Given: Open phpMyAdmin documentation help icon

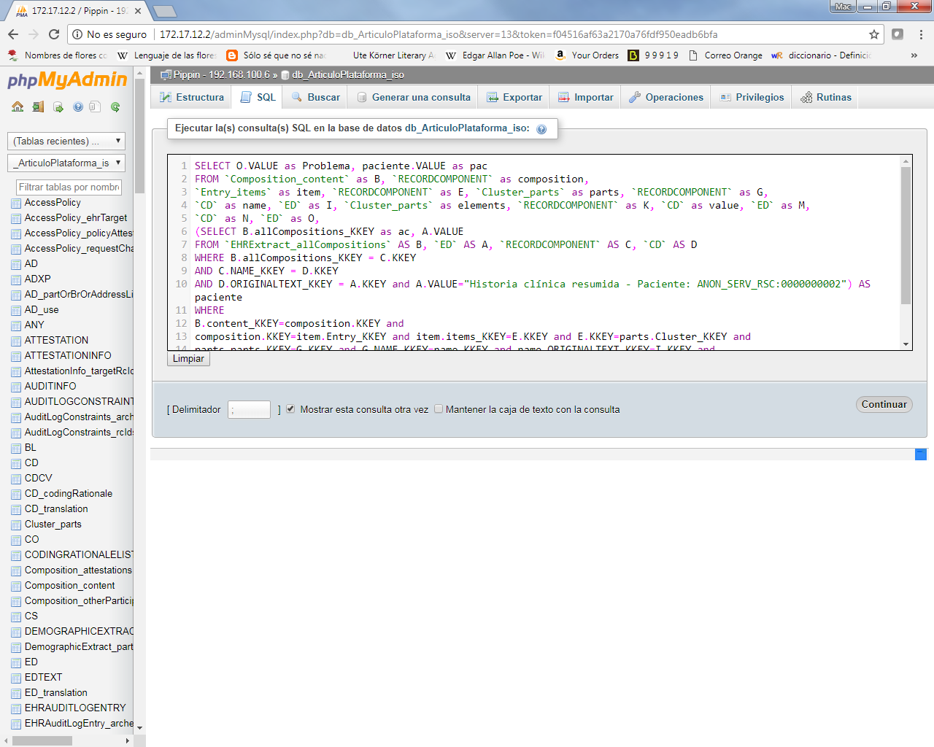Looking at the screenshot, I should [x=77, y=107].
